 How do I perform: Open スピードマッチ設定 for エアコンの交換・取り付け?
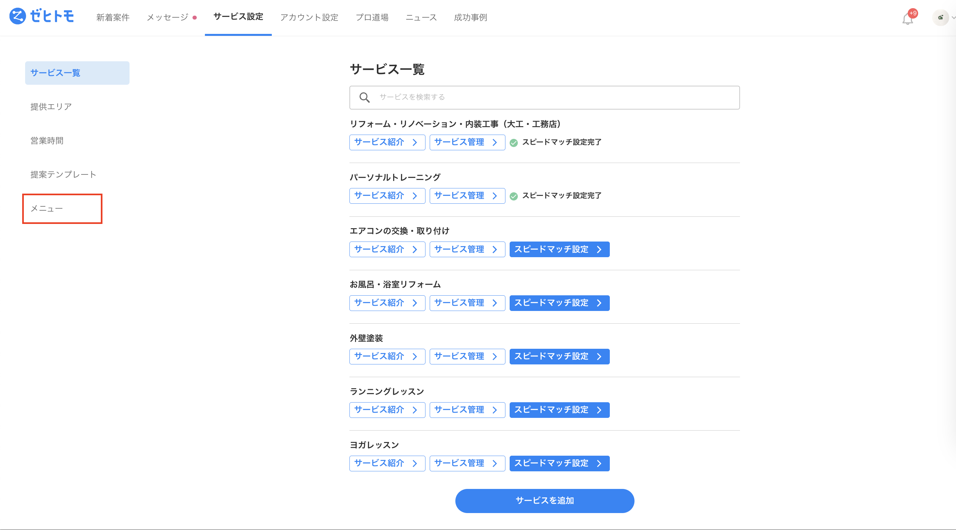559,249
